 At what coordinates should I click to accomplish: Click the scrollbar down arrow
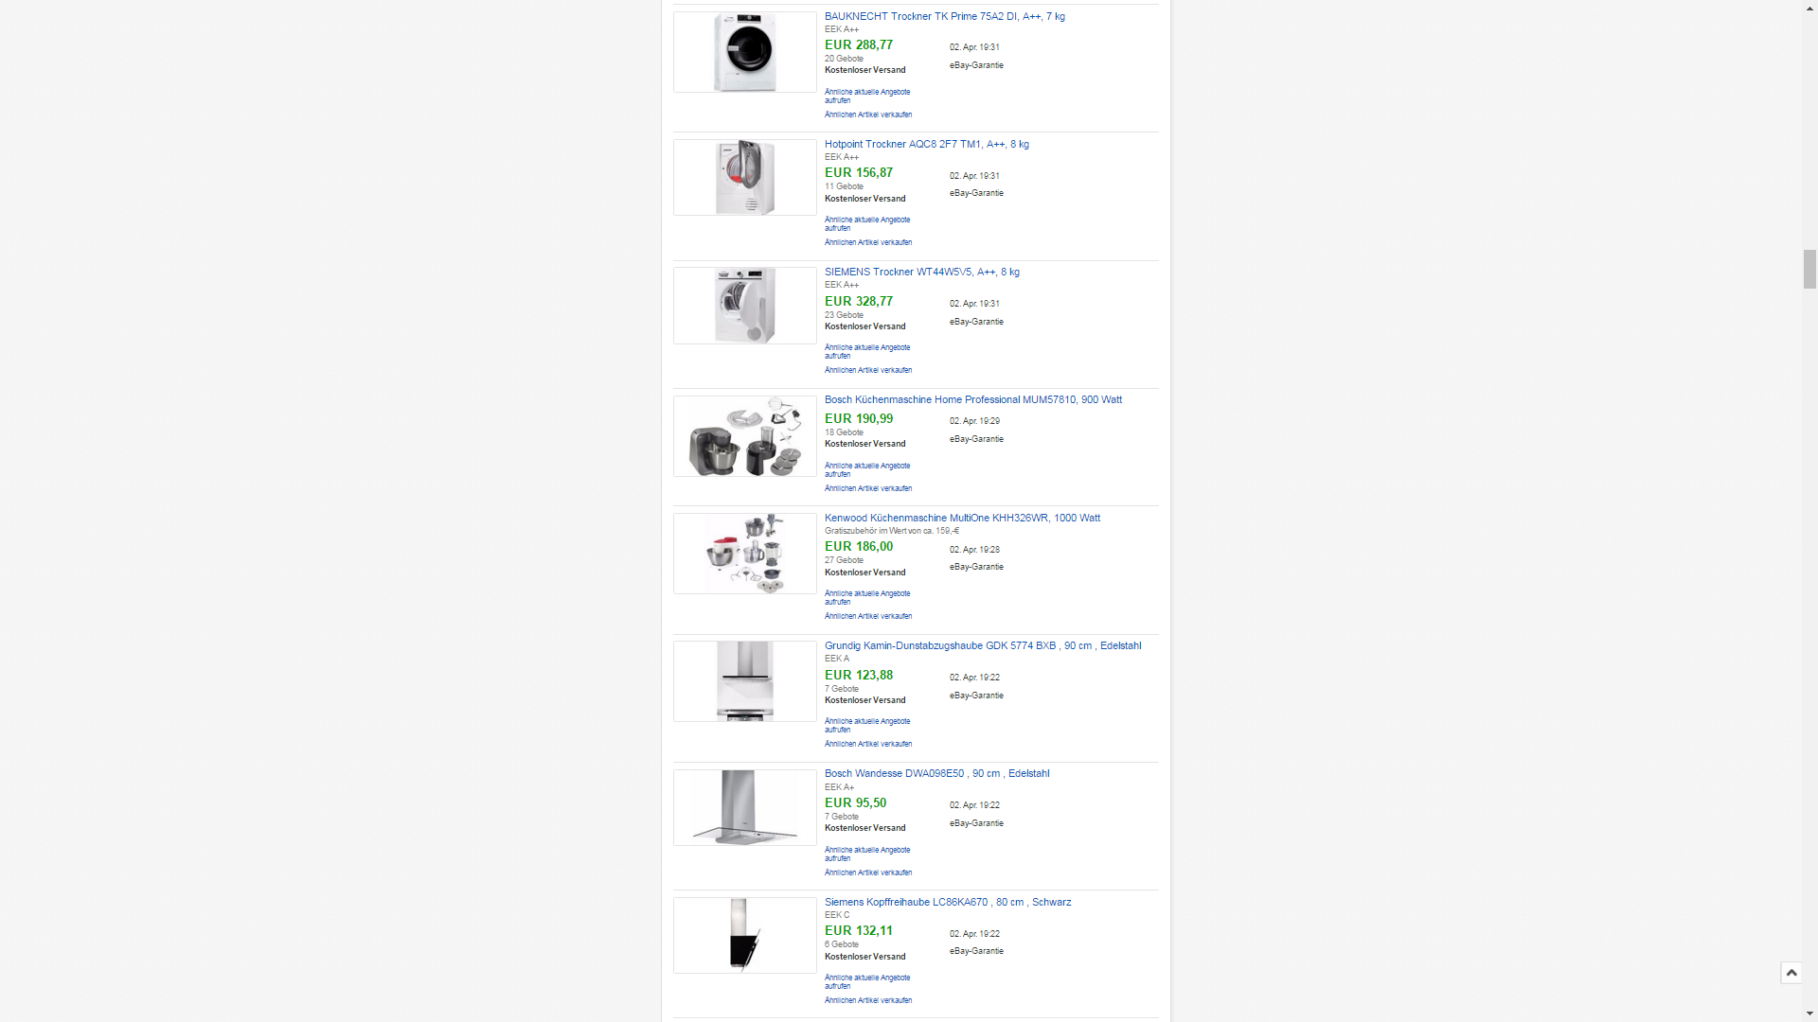click(x=1809, y=1013)
